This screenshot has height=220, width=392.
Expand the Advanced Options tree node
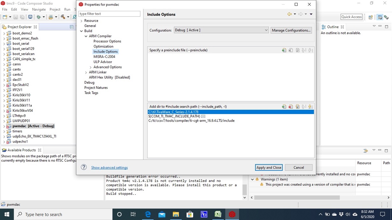pyautogui.click(x=91, y=67)
